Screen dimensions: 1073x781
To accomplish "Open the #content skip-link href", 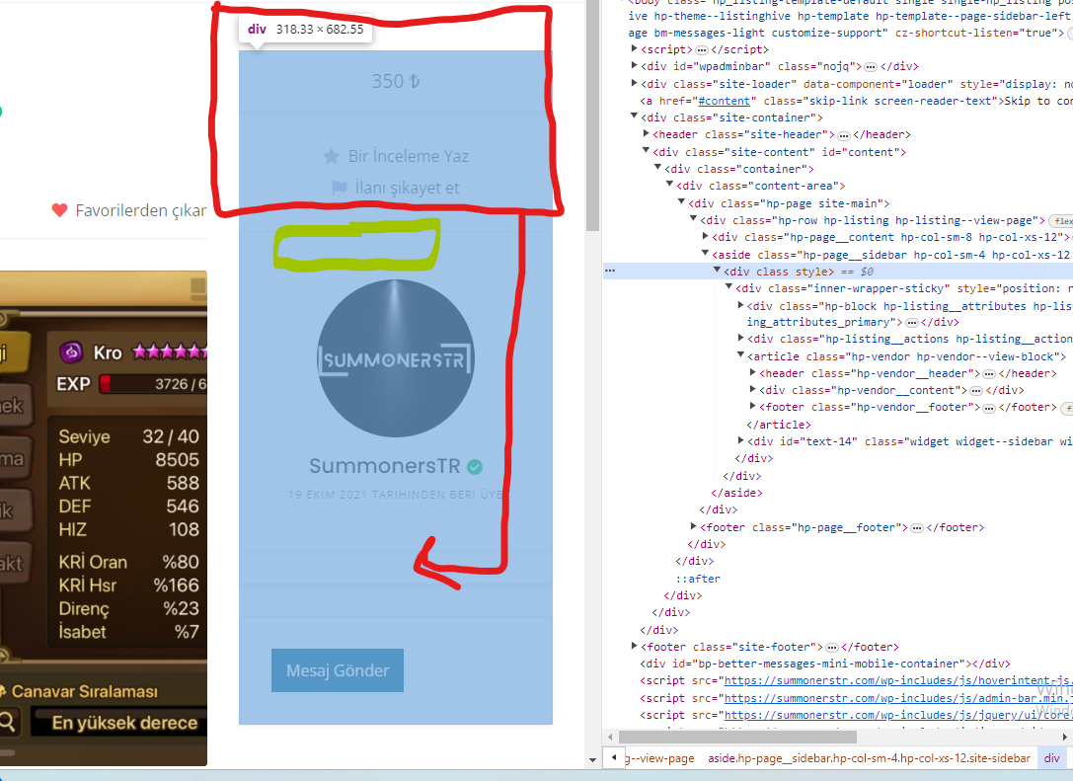I will click(724, 101).
